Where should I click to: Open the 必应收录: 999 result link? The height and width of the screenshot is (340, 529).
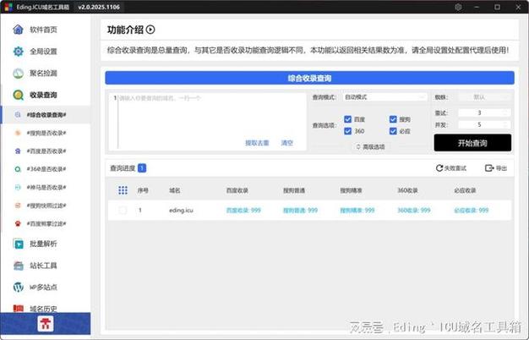click(472, 211)
